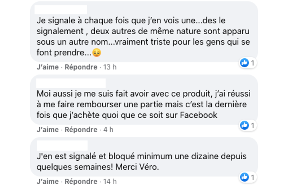
Task: Open the author name above 'Moi aussi je me suis'
Action: (x=71, y=83)
